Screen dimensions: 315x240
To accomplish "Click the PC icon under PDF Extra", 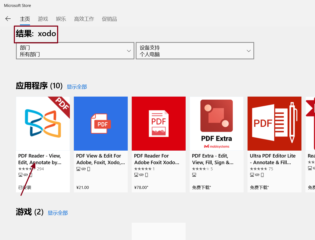I will coord(194,175).
